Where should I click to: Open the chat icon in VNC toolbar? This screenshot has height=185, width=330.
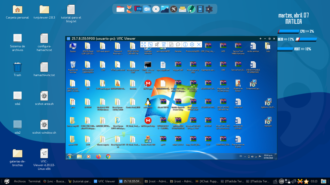click(x=178, y=44)
